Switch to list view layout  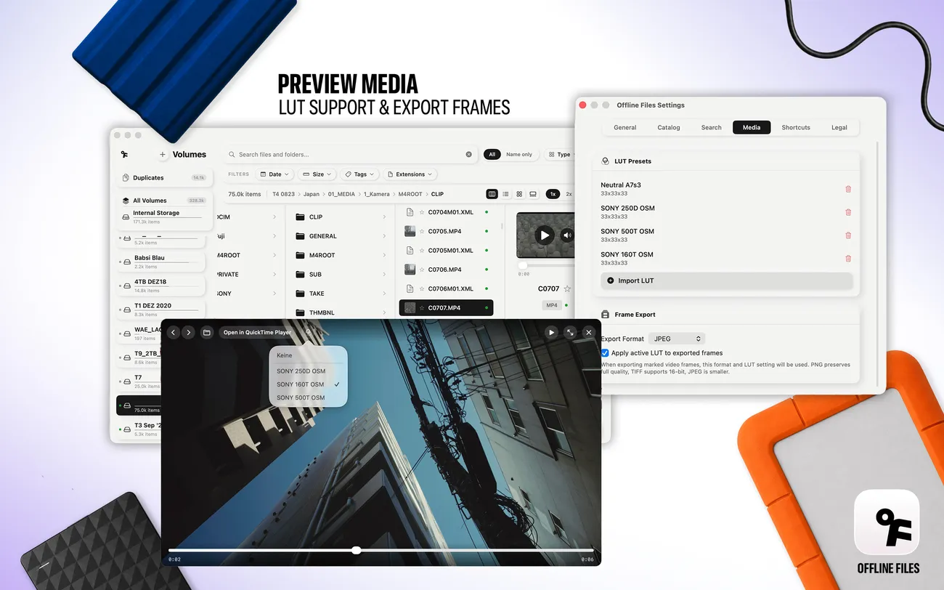pos(506,194)
